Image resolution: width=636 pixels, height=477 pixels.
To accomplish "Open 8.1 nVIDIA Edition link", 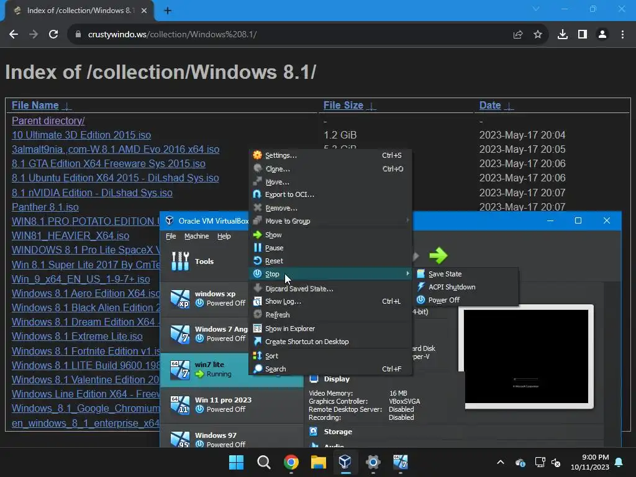I will click(92, 193).
